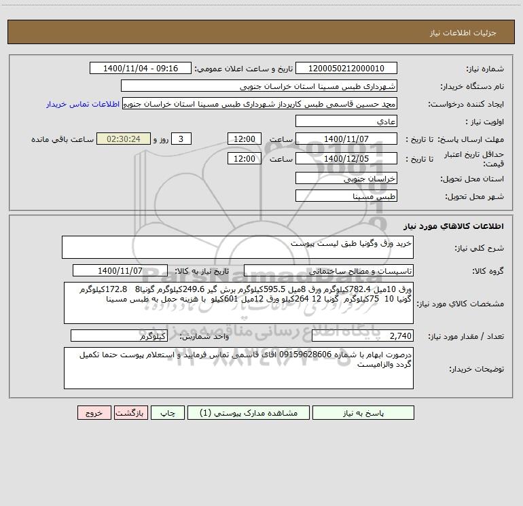Click the 'جزئیات اطلاعات نیاز' header title
This screenshot has height=506, width=523.
[x=463, y=33]
